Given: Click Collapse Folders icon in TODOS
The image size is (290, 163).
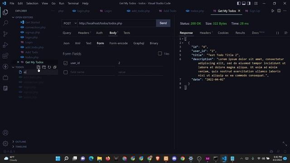Looking at the screenshot, I should coord(55,67).
